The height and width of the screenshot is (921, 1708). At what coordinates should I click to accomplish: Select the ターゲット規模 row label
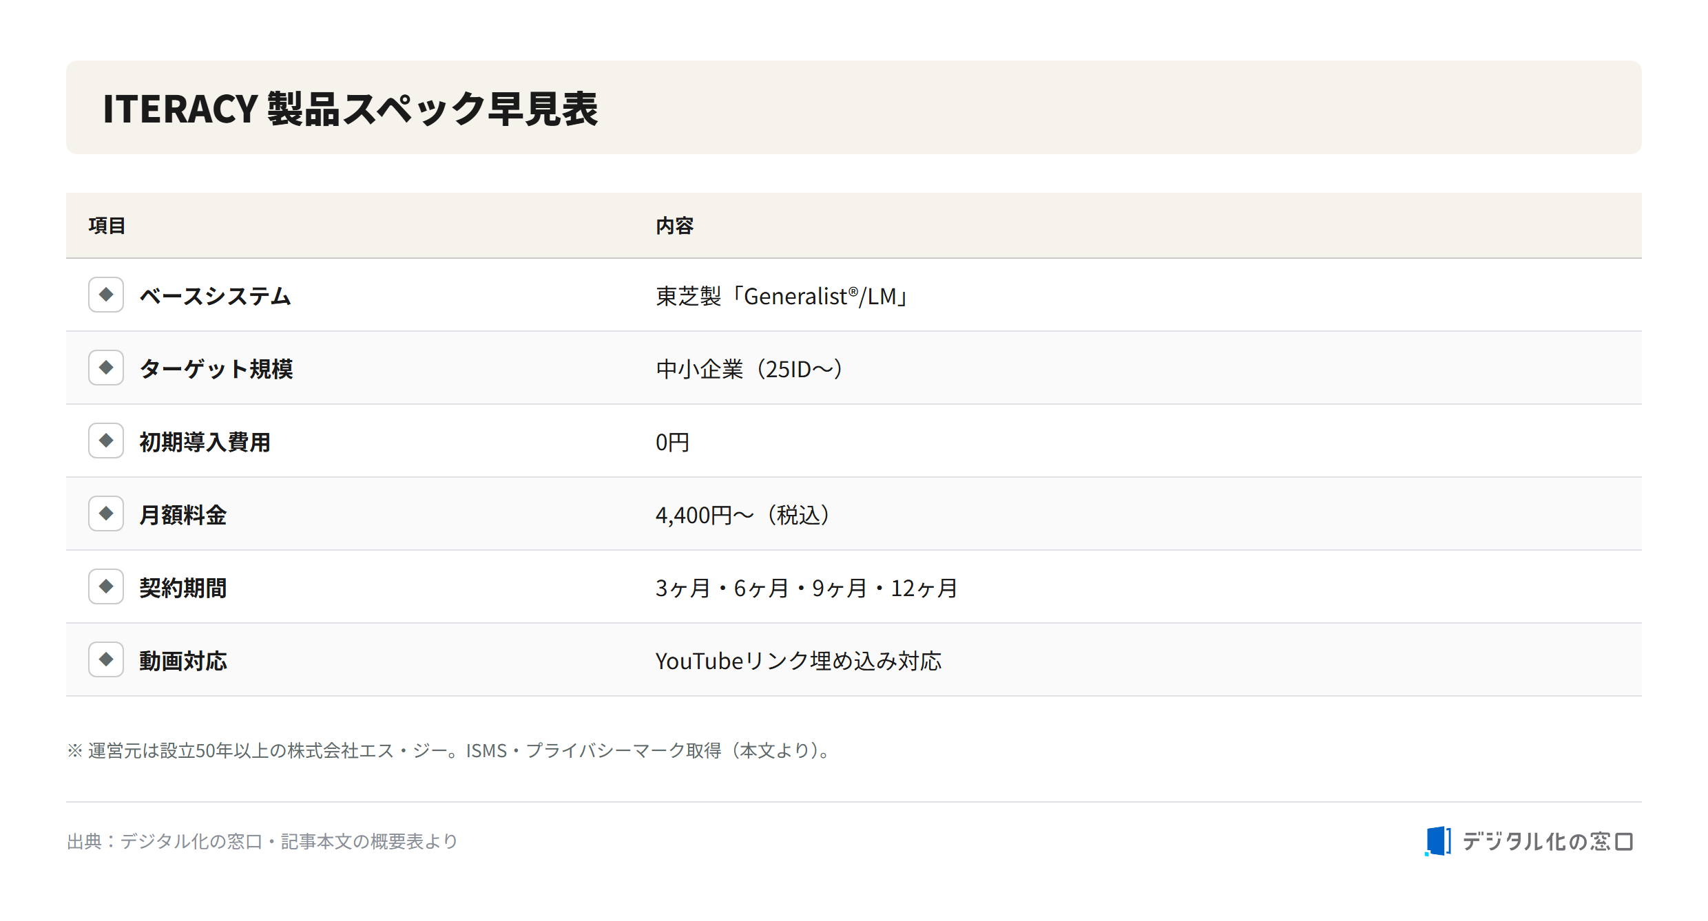[x=216, y=369]
